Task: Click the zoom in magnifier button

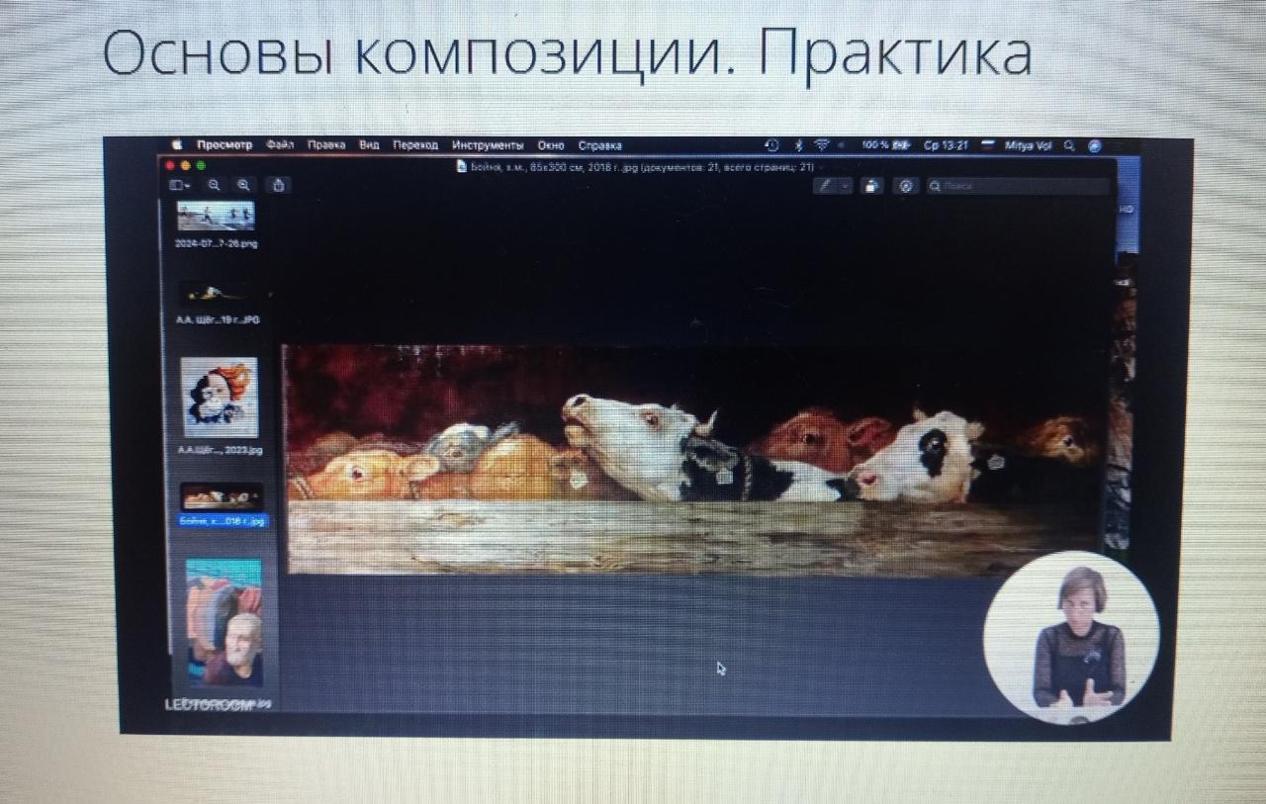Action: point(243,185)
